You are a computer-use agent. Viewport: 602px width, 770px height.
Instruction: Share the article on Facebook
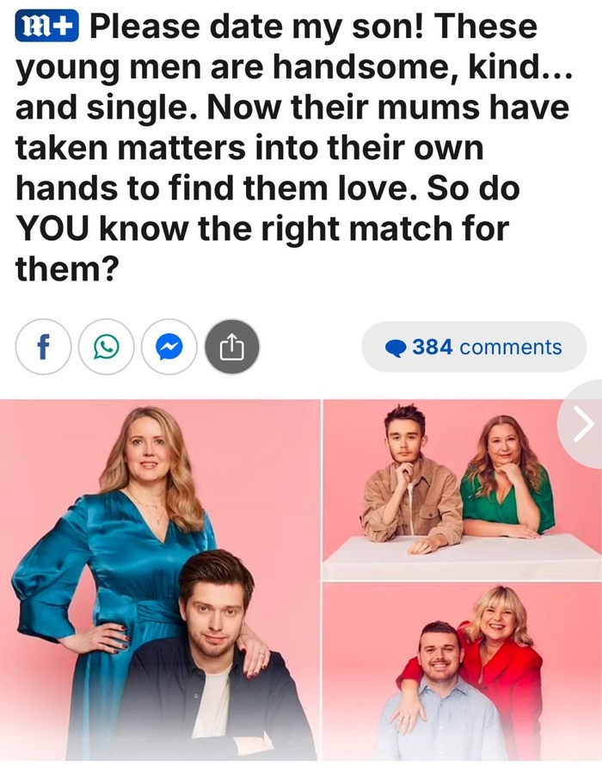tap(43, 347)
